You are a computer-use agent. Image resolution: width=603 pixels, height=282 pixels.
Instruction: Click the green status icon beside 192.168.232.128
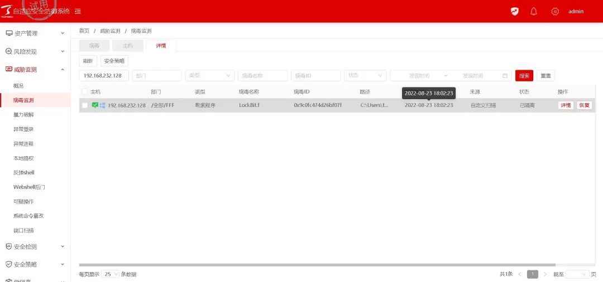tap(95, 105)
